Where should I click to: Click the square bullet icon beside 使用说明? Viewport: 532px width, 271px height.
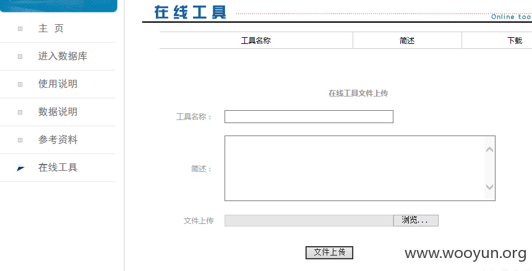click(x=20, y=84)
